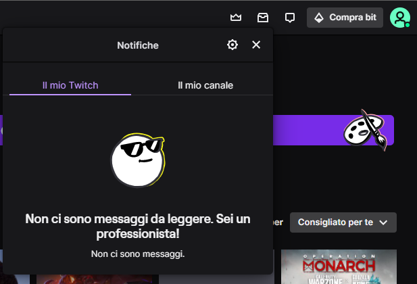Click the purple banner with palette icon
Image resolution: width=417 pixels, height=284 pixels.
pos(333,130)
